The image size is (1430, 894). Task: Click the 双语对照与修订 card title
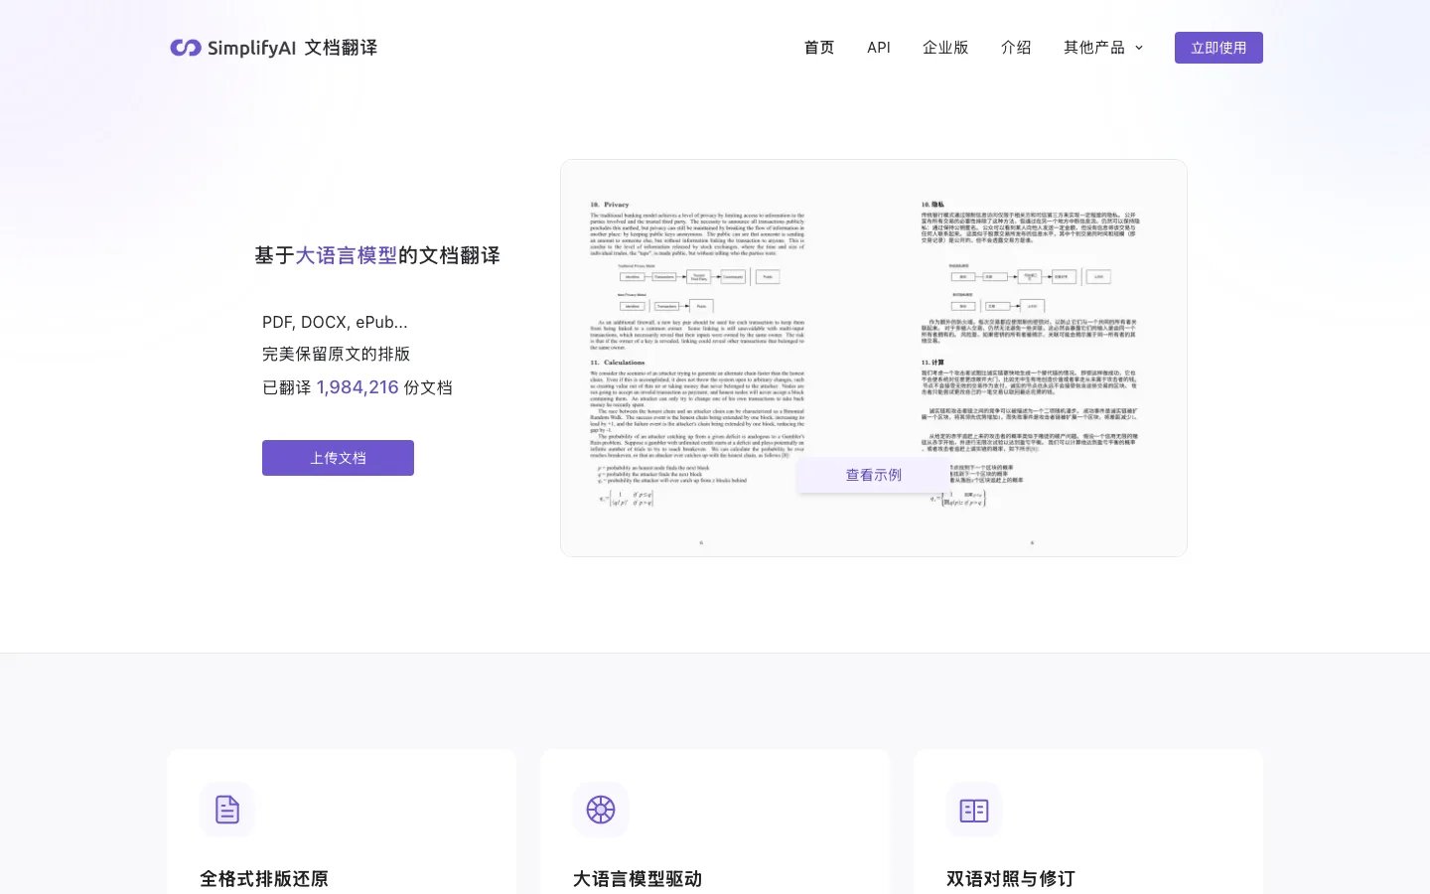[1011, 878]
